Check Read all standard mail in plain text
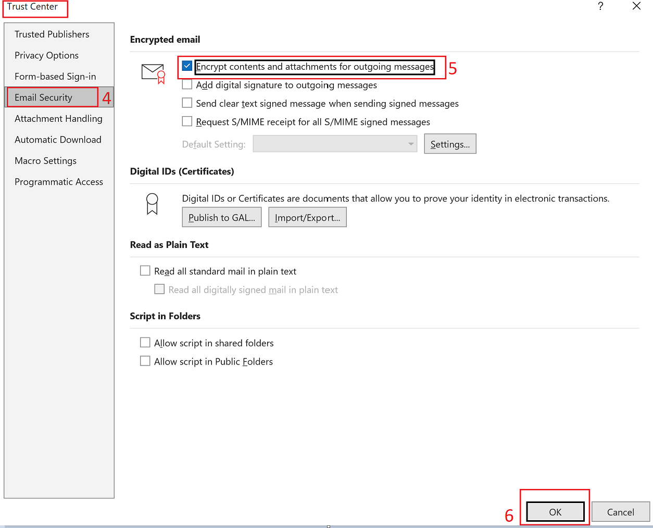Image resolution: width=653 pixels, height=528 pixels. [x=145, y=270]
